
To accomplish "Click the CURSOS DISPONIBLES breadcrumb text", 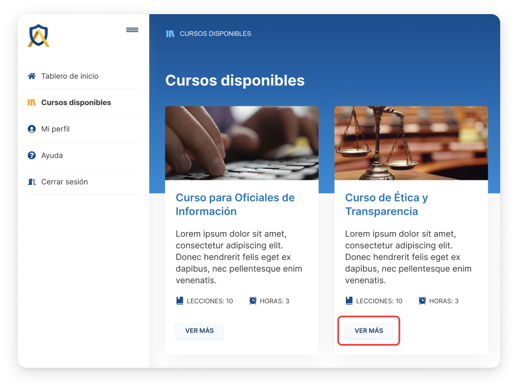I will pyautogui.click(x=216, y=34).
